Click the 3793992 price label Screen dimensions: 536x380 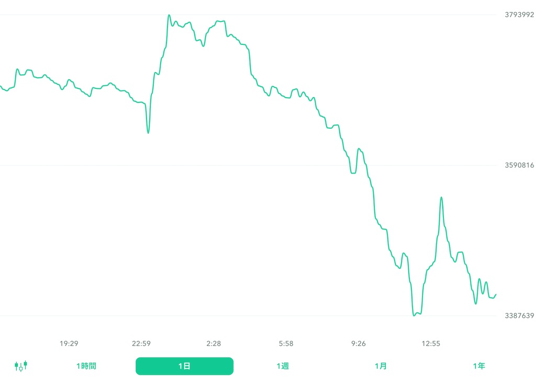coord(519,14)
